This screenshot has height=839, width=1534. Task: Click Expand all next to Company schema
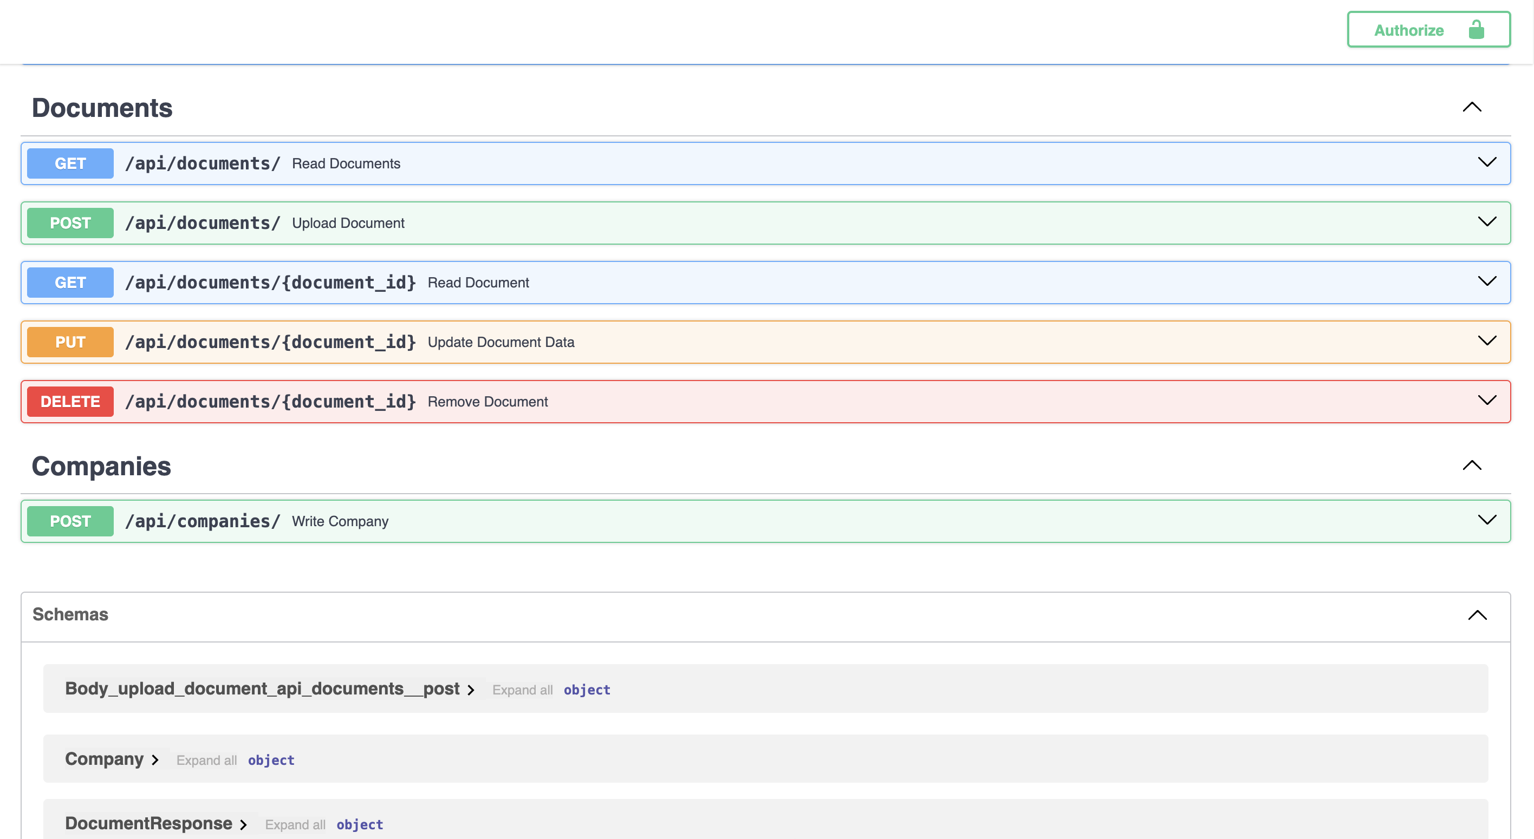[206, 760]
